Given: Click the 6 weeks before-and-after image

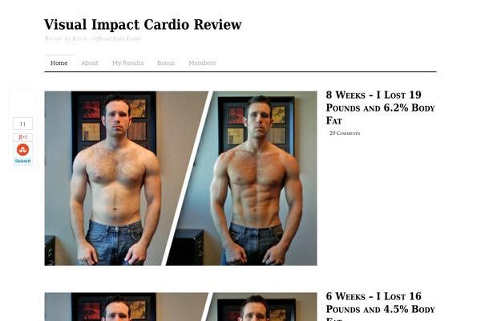Looking at the screenshot, I should (180, 307).
